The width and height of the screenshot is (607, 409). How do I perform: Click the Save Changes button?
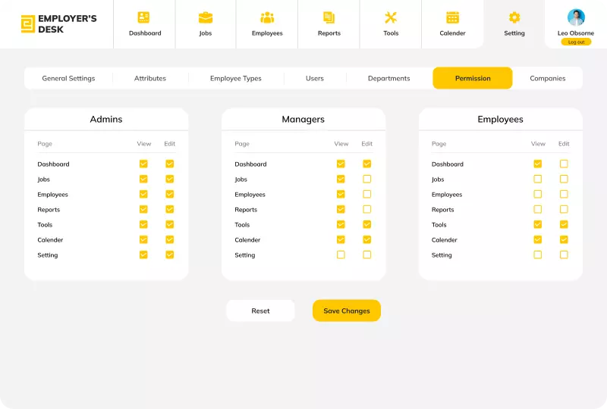coord(347,311)
